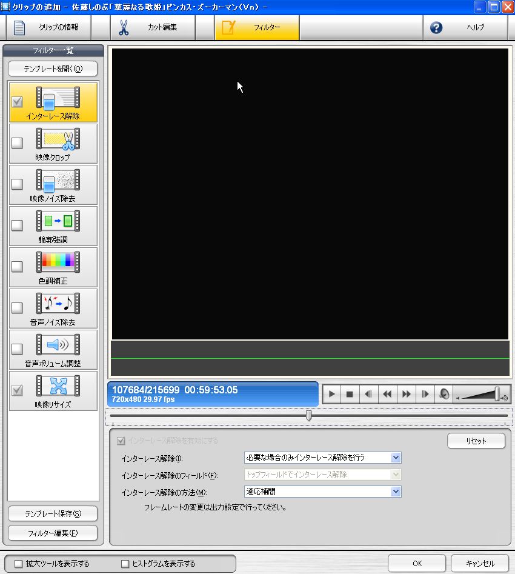Image resolution: width=515 pixels, height=574 pixels.
Task: Enable the 輪郭強調 filter checkbox
Action: [17, 225]
